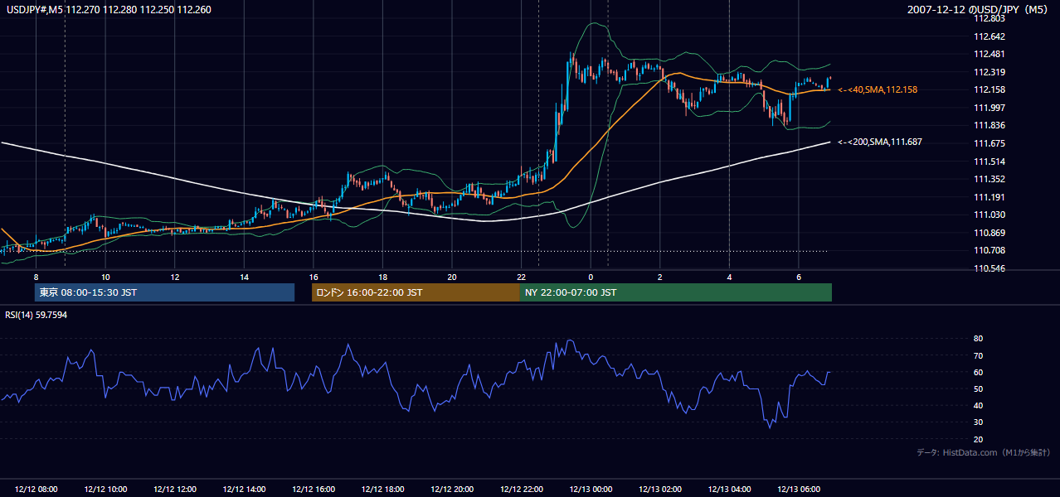
Task: Click hour label 16 under the price chart
Action: (314, 276)
